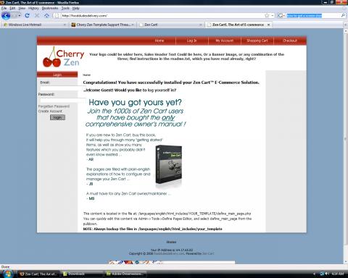This screenshot has width=348, height=278.
Task: Focus the Email field in login box
Action: point(63,88)
